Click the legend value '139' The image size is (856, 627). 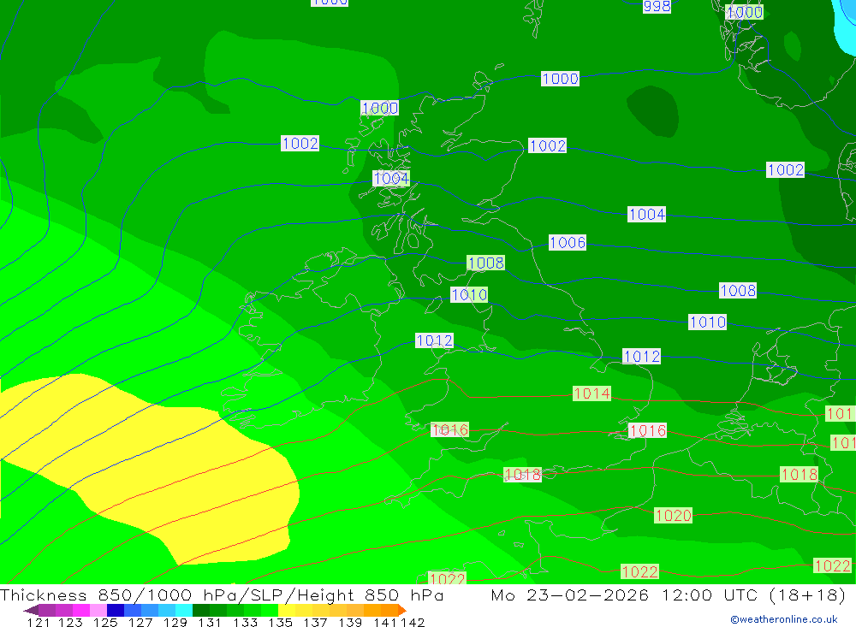click(350, 622)
